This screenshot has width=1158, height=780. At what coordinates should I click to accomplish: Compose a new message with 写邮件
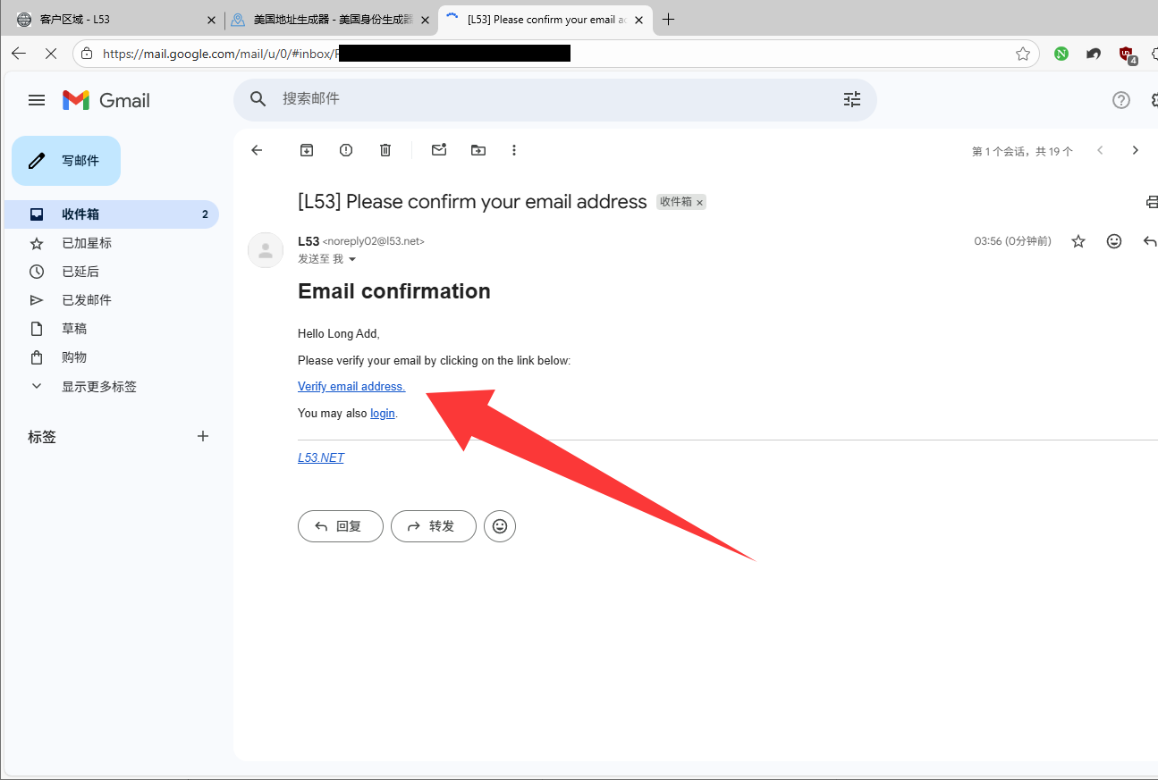tap(66, 161)
